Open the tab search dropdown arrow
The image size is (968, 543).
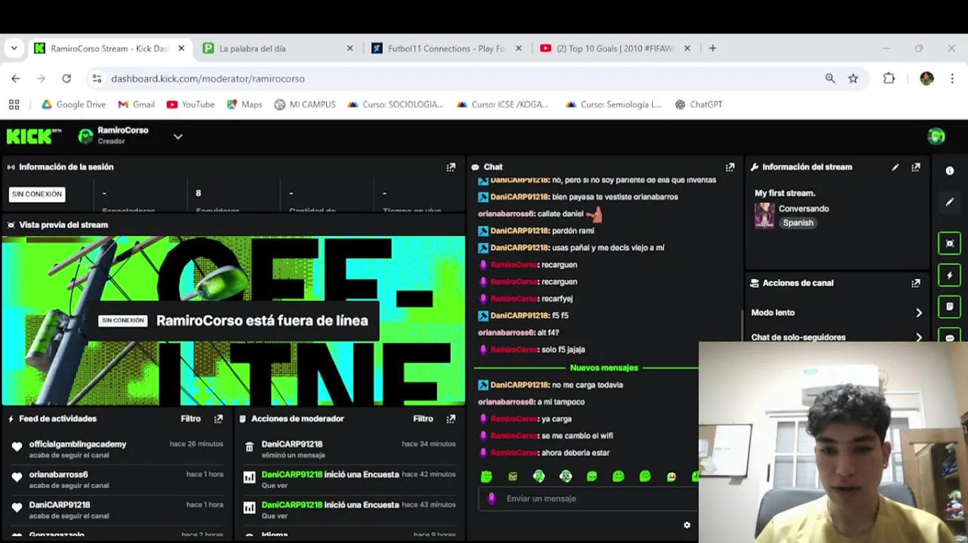click(x=14, y=48)
